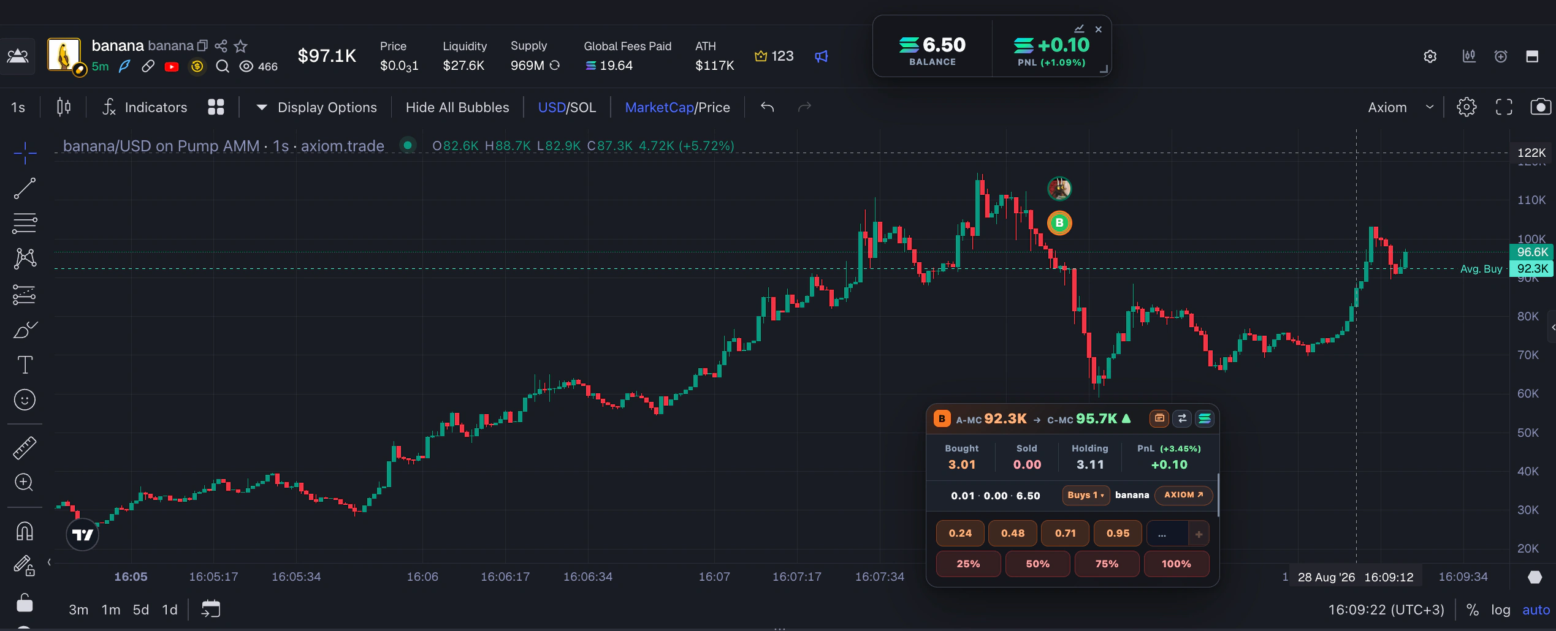Open chart settings gear in toolbar
Screen dimensions: 1556x631
coord(1466,107)
